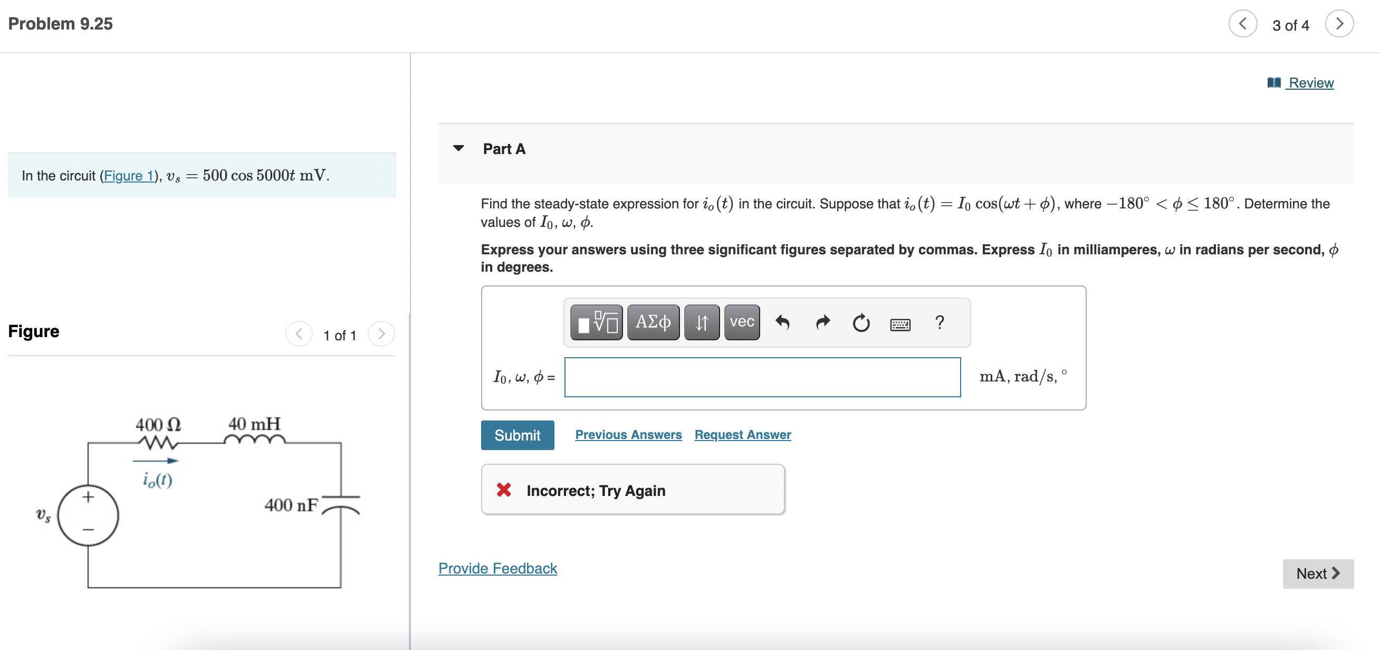Click the question mark help icon
Image resolution: width=1380 pixels, height=650 pixels.
pyautogui.click(x=939, y=322)
